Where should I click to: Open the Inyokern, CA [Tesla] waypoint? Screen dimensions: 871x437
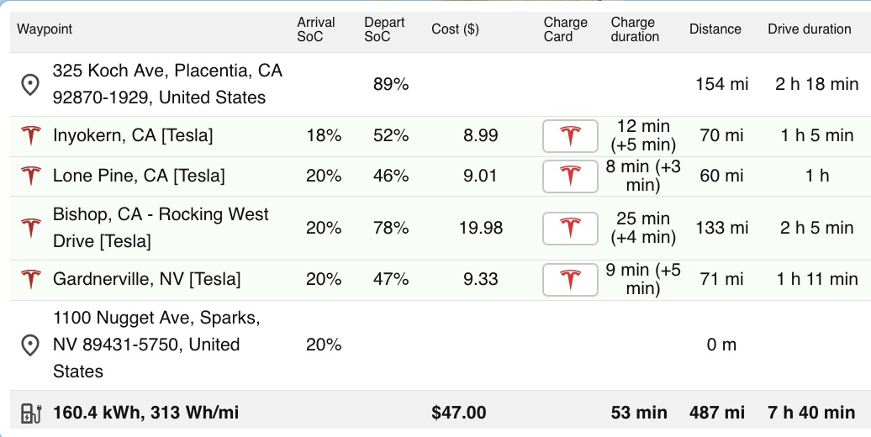[x=133, y=135]
